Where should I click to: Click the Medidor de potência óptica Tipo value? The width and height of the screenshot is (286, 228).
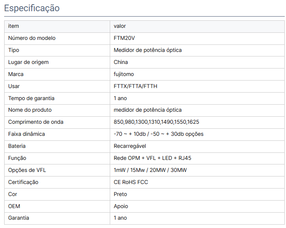(x=148, y=50)
